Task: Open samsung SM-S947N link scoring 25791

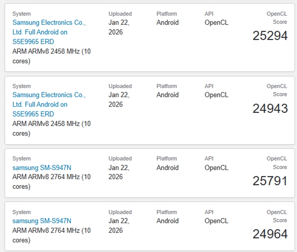Action: click(x=42, y=168)
